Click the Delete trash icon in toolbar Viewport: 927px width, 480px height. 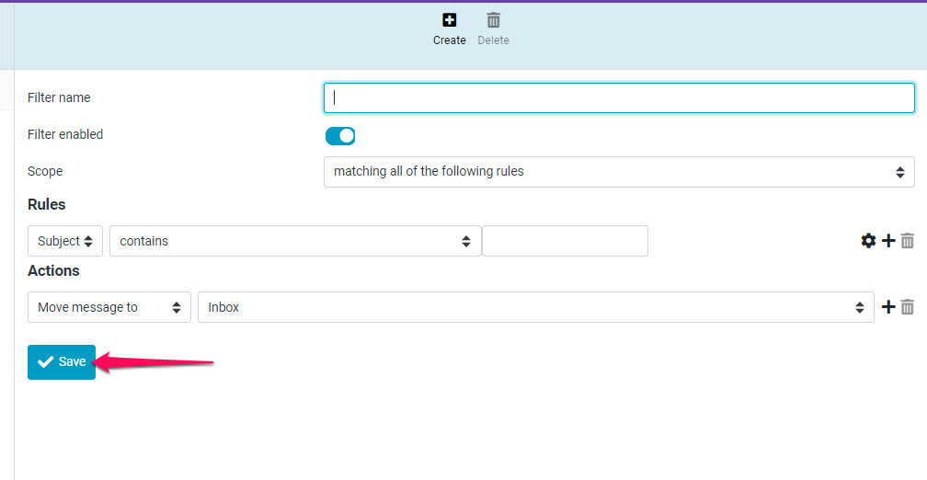[x=493, y=20]
